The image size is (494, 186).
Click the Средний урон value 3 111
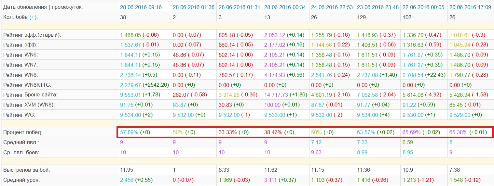[x=271, y=180]
